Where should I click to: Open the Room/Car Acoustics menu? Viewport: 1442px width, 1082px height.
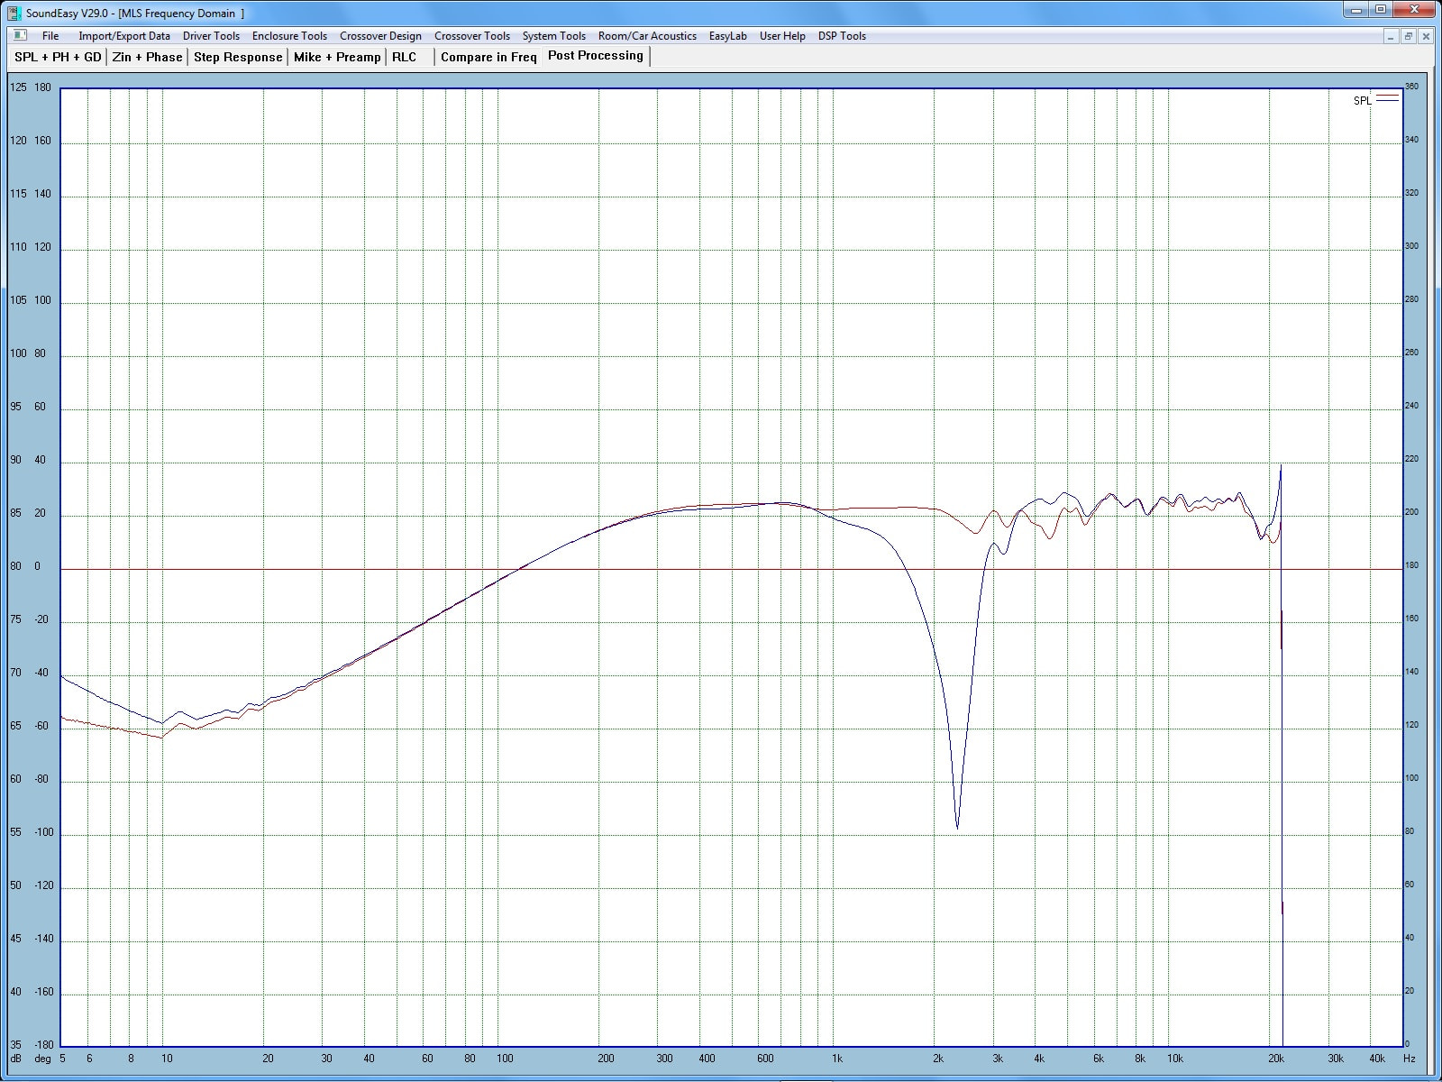coord(647,36)
